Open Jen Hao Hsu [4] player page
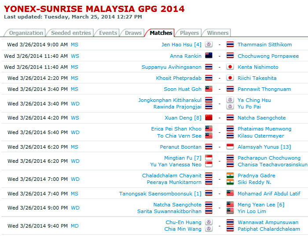308x236 pixels. (x=181, y=45)
